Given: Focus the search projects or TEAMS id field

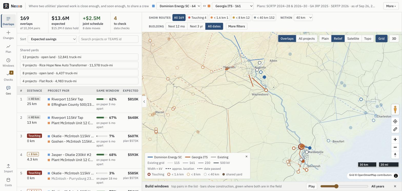Looking at the screenshot, I should (x=109, y=39).
